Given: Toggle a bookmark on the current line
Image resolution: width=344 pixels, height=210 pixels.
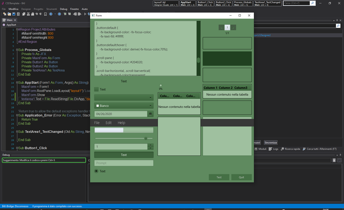Looking at the screenshot, I should tap(45, 14).
